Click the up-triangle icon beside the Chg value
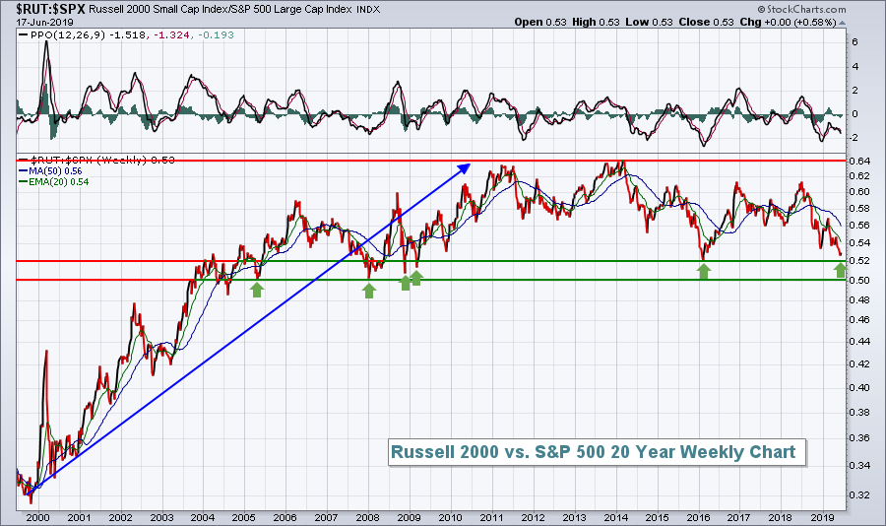886x526 pixels. (x=843, y=24)
